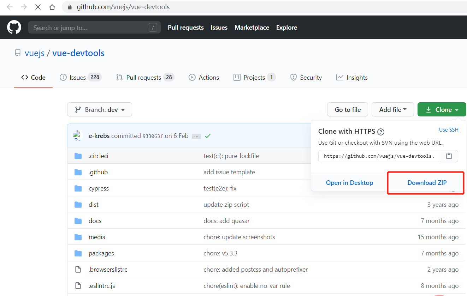
Task: Open the .github folder name
Action: pos(98,172)
